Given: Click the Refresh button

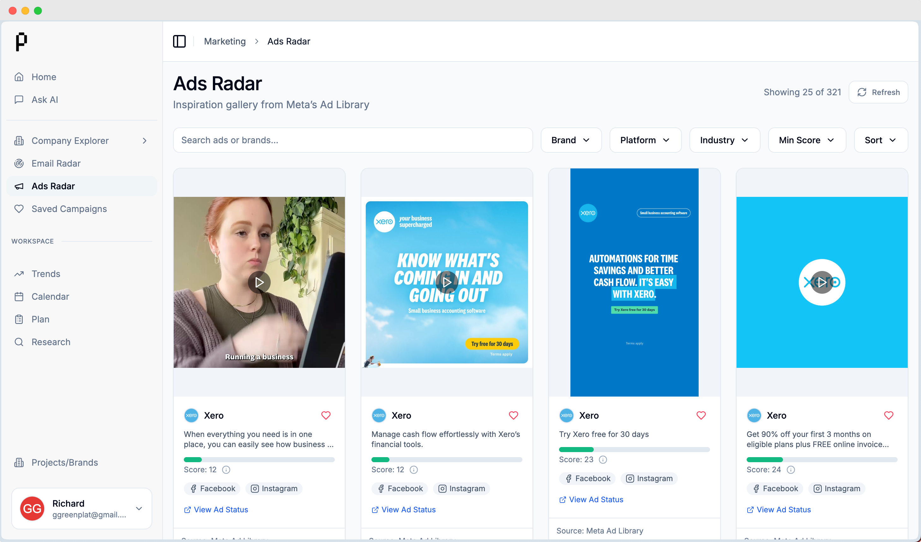Looking at the screenshot, I should point(878,92).
